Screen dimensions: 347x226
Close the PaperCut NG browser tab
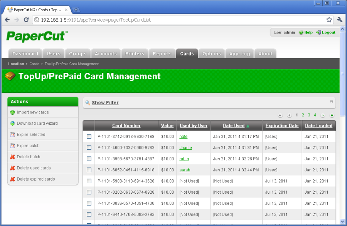(66, 10)
